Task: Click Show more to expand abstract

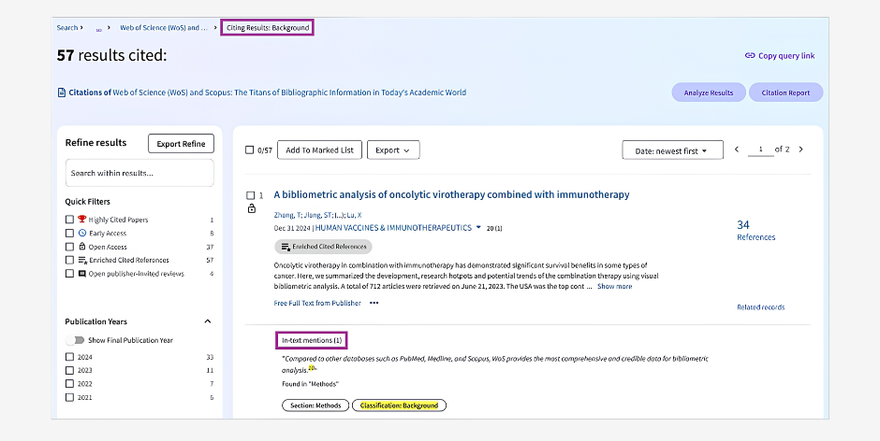Action: (x=614, y=286)
